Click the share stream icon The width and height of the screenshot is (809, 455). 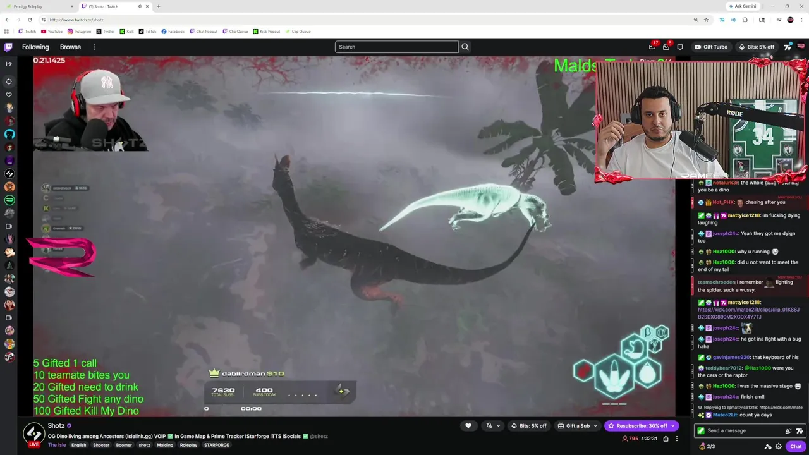tap(666, 439)
